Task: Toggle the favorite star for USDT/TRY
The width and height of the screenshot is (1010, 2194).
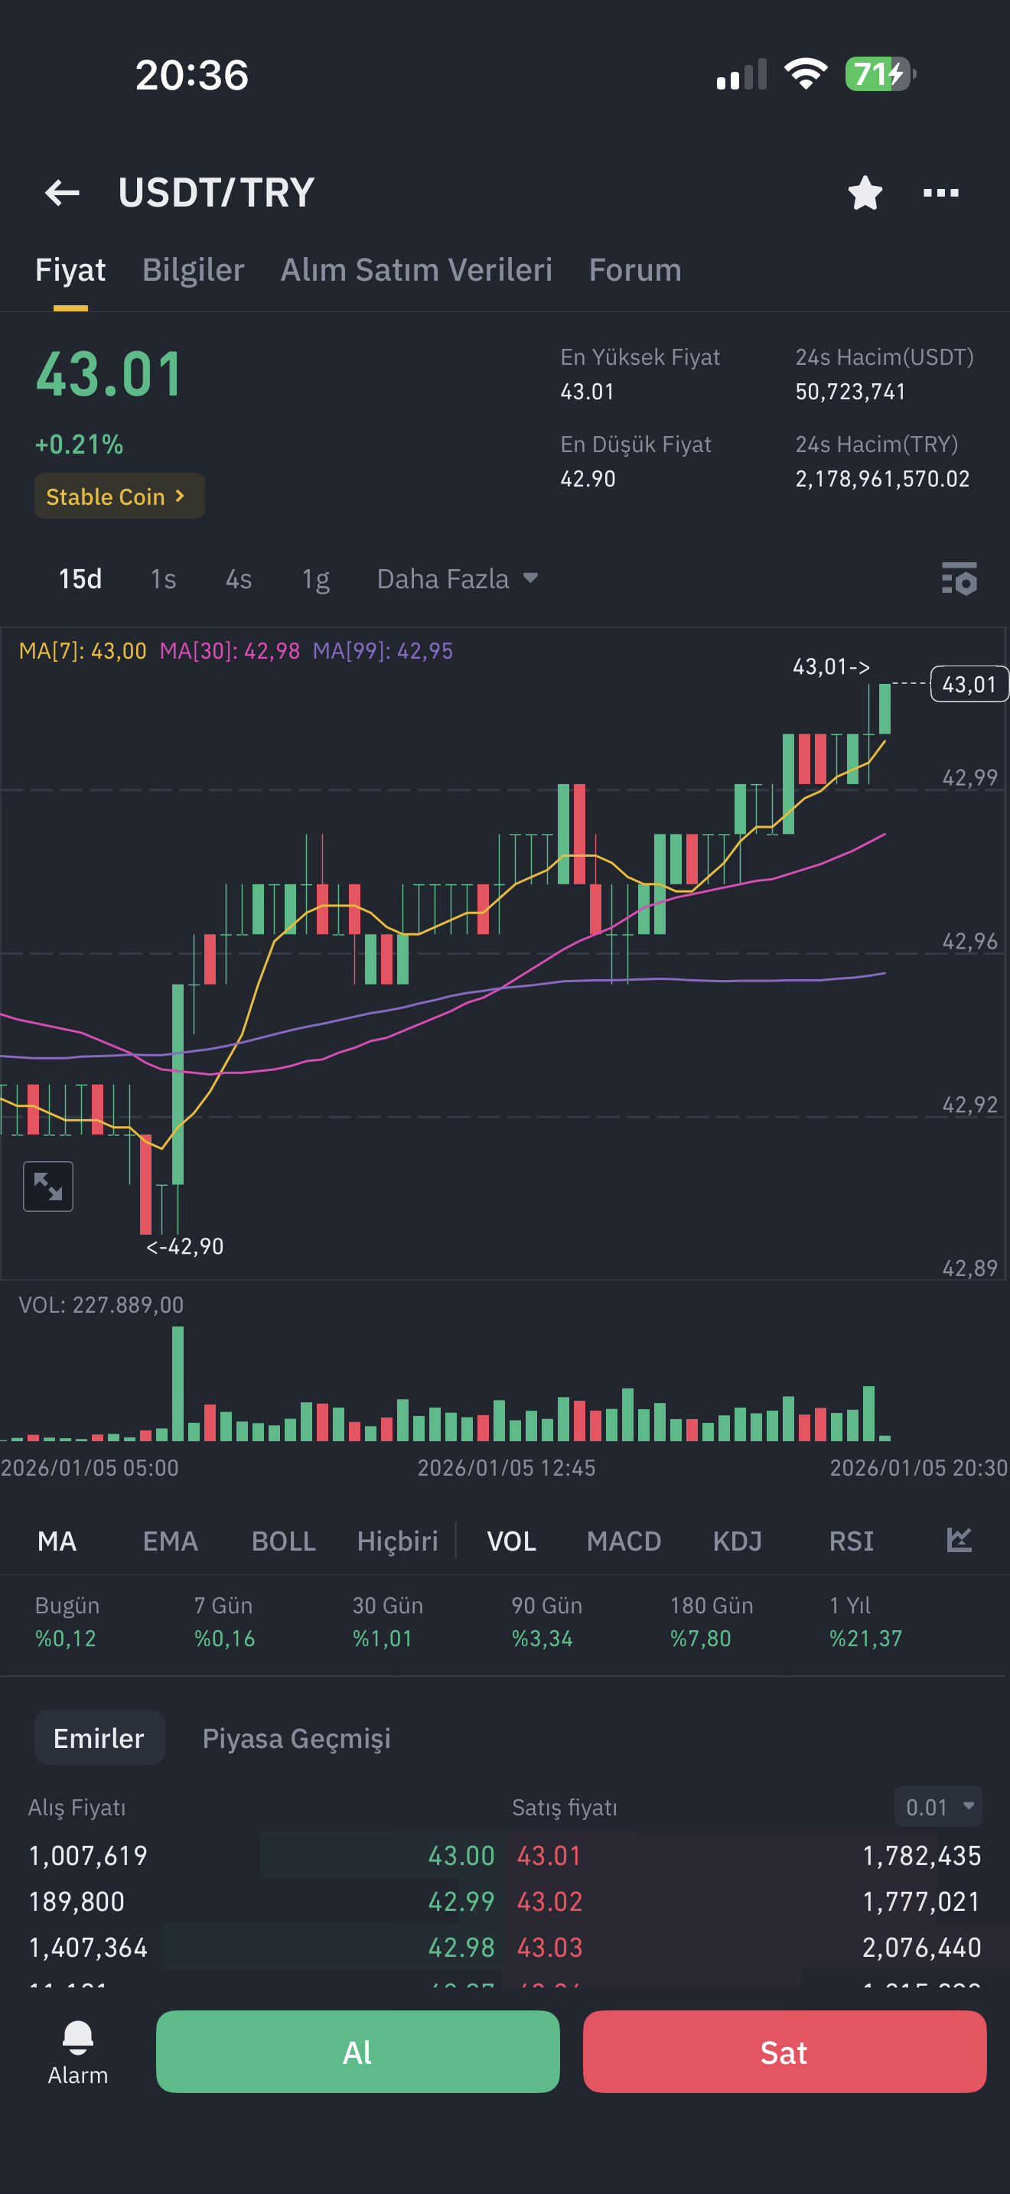Action: pyautogui.click(x=865, y=193)
